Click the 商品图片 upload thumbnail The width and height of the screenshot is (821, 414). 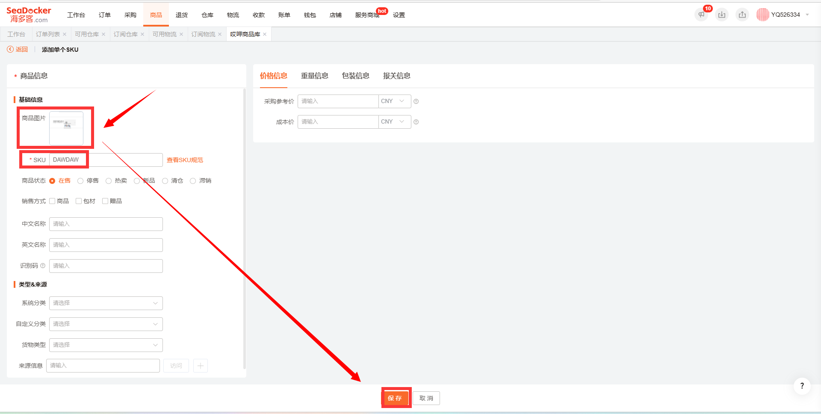[66, 128]
